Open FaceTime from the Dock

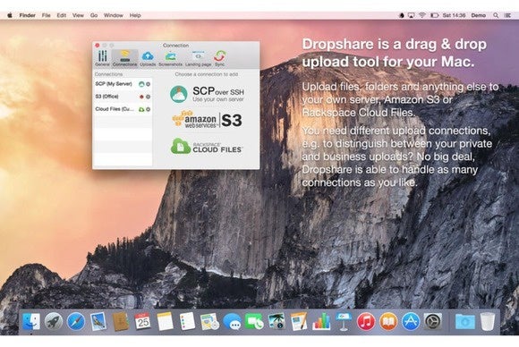tap(254, 322)
